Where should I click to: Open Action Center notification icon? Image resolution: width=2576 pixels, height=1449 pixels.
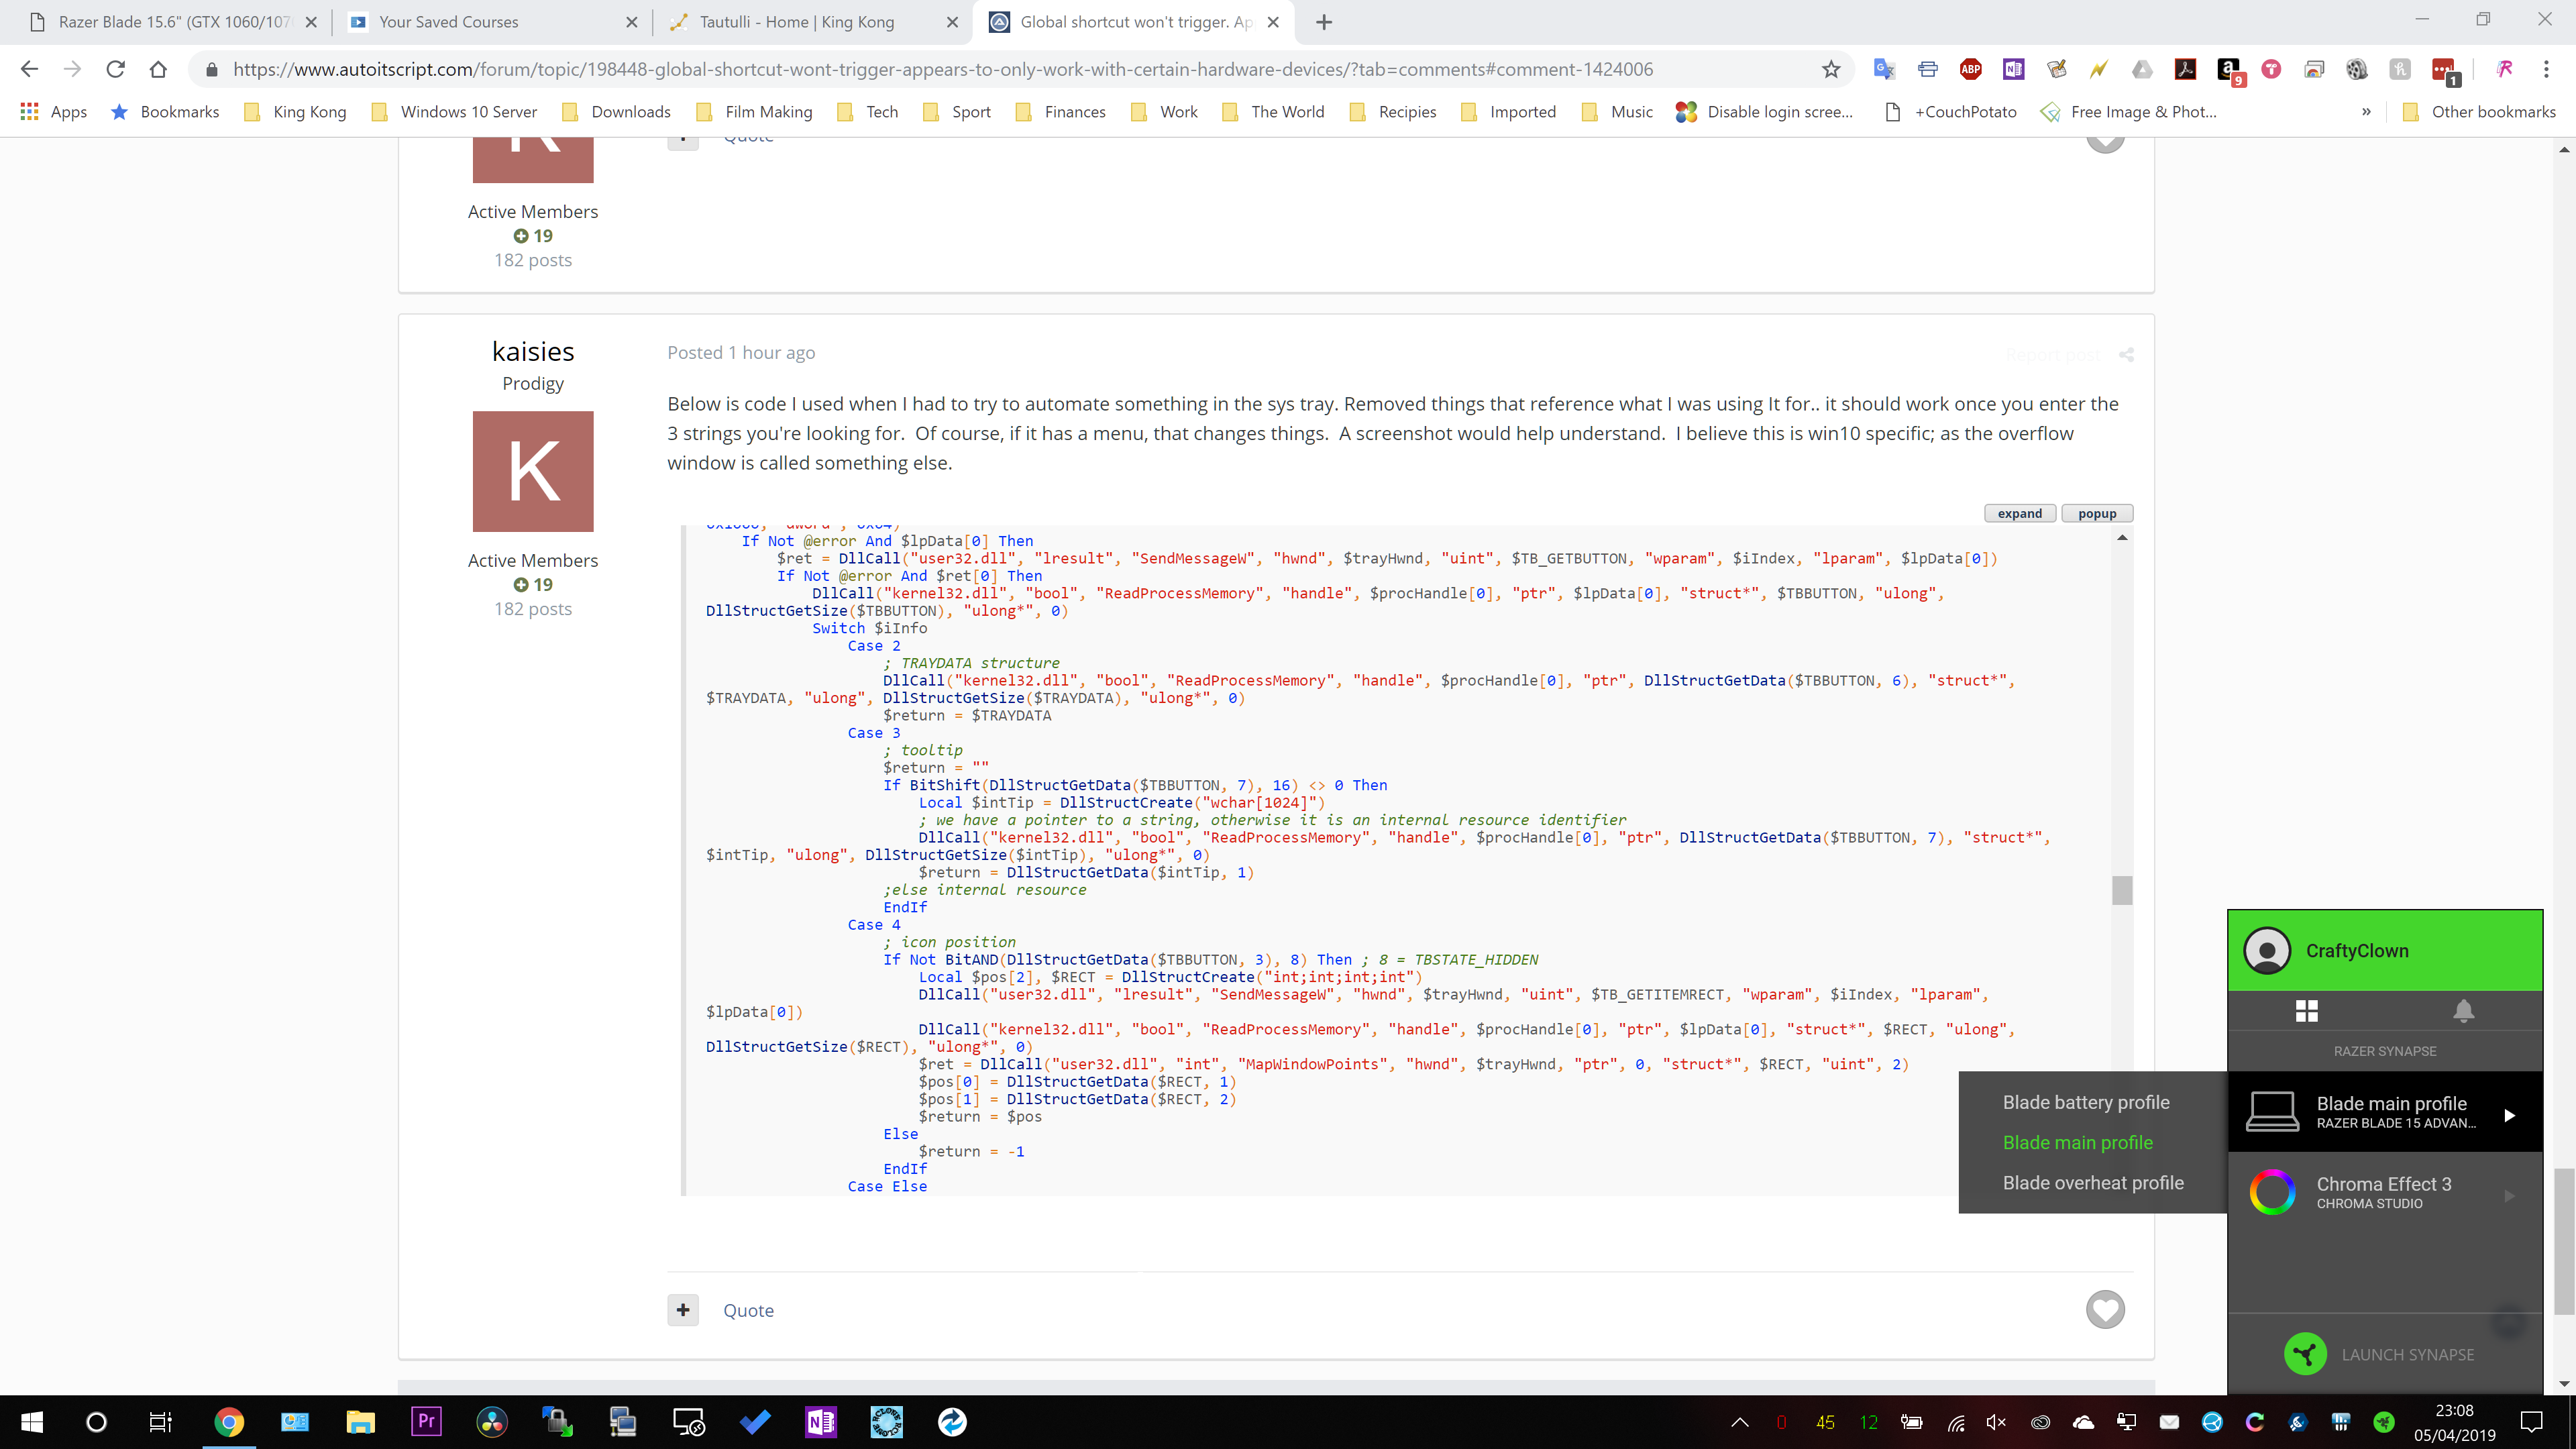(x=2531, y=1422)
